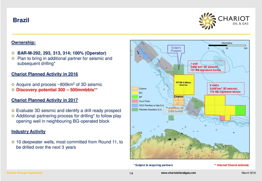
Task: Click the Guajuru Prospect callout box
Action: point(176,49)
